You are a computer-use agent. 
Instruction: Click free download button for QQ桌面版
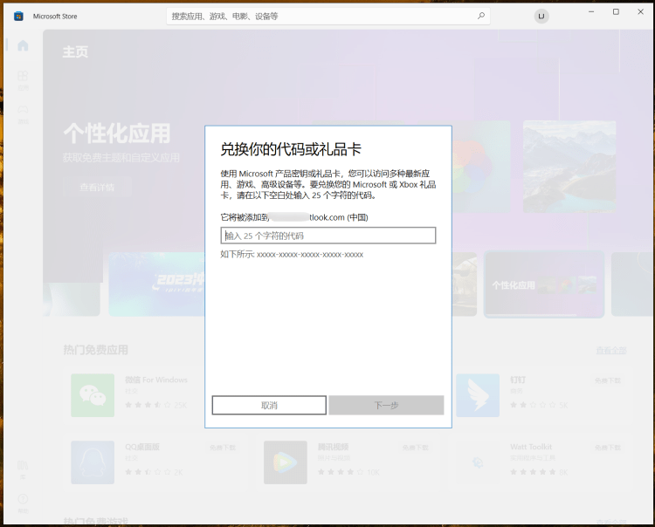(x=223, y=448)
